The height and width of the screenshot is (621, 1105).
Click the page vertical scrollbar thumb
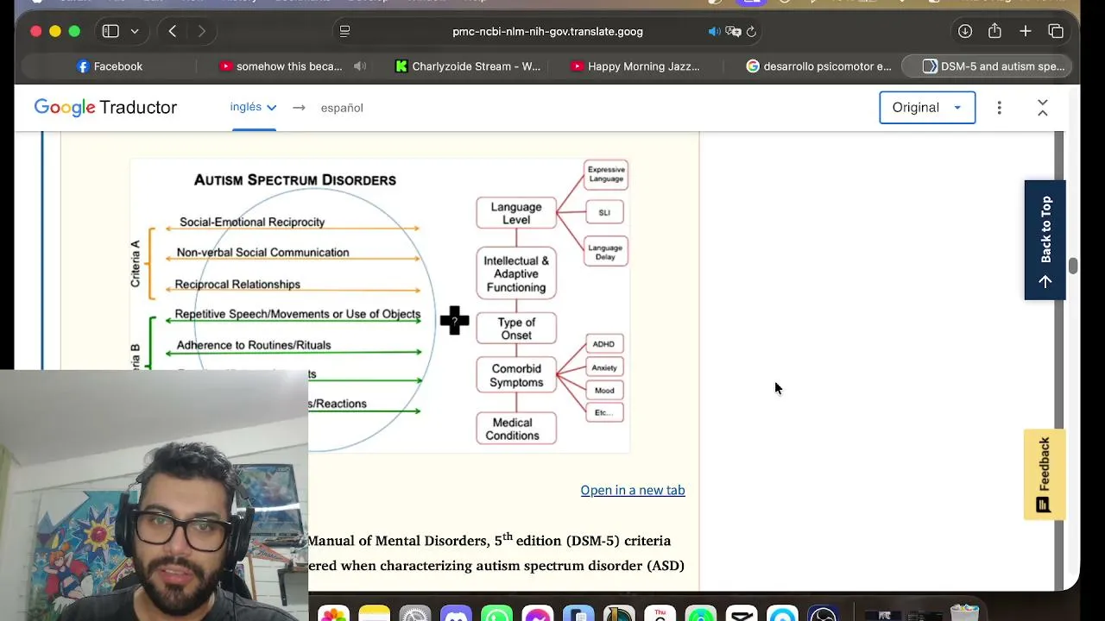(1073, 266)
